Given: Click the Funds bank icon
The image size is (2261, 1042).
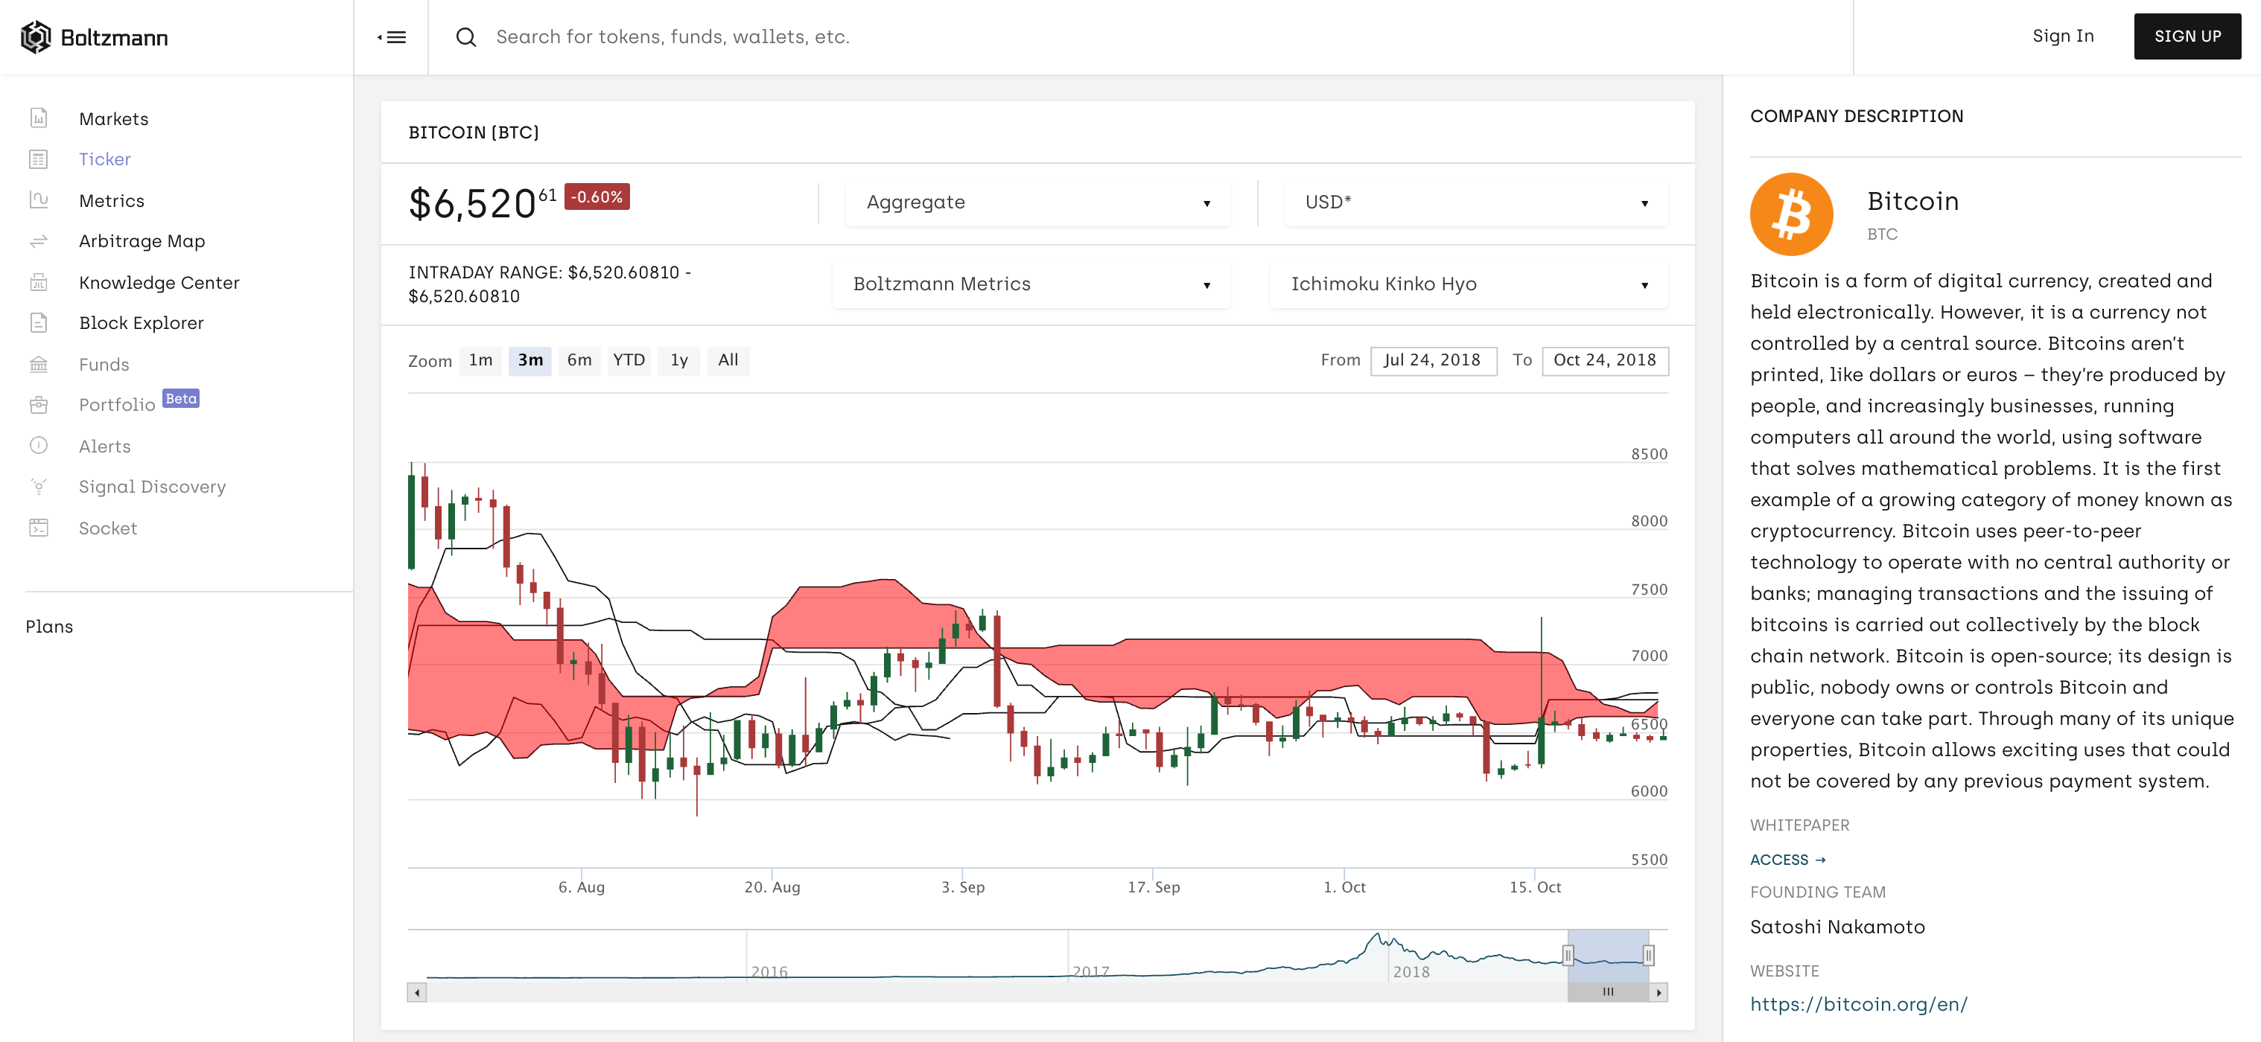Looking at the screenshot, I should pyautogui.click(x=39, y=364).
